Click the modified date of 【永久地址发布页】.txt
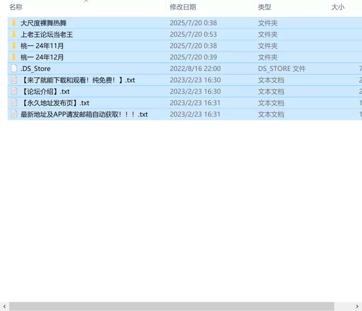The image size is (362, 311). click(195, 103)
